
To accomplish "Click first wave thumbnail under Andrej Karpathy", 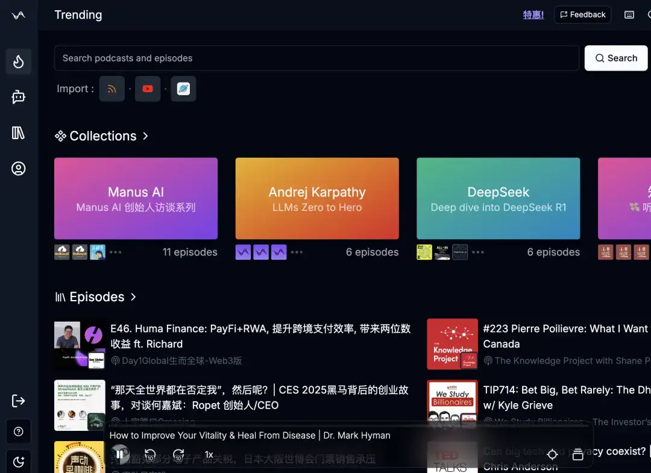I will point(244,252).
